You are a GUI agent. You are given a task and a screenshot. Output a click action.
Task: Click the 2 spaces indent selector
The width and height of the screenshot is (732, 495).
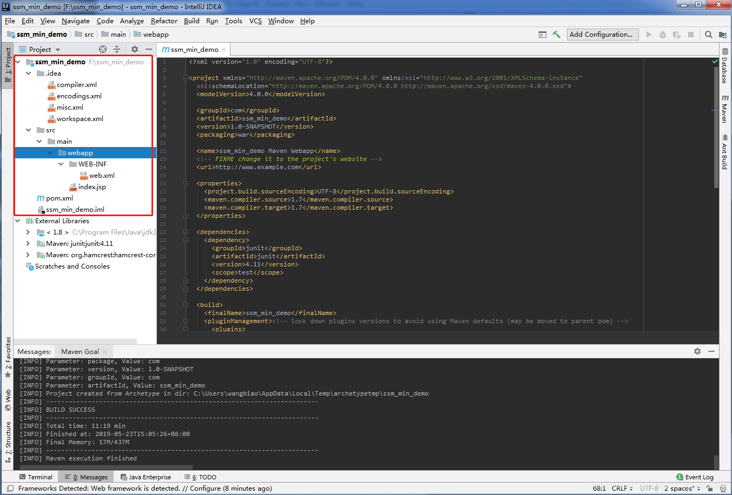point(682,488)
